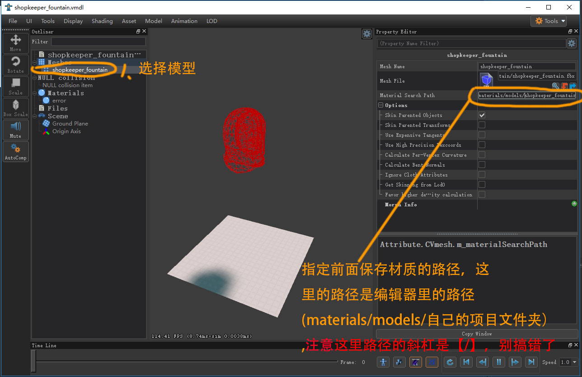Viewport: 582px width, 377px height.
Task: Disable Skin Parented Objects
Action: pyautogui.click(x=482, y=115)
